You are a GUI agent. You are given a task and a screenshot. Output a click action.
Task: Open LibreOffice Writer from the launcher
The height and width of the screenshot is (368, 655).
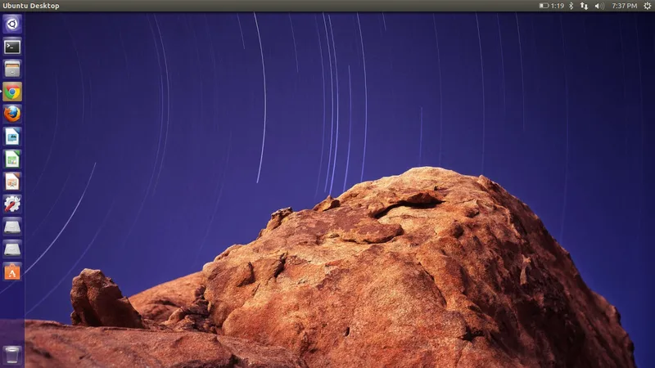(x=12, y=137)
